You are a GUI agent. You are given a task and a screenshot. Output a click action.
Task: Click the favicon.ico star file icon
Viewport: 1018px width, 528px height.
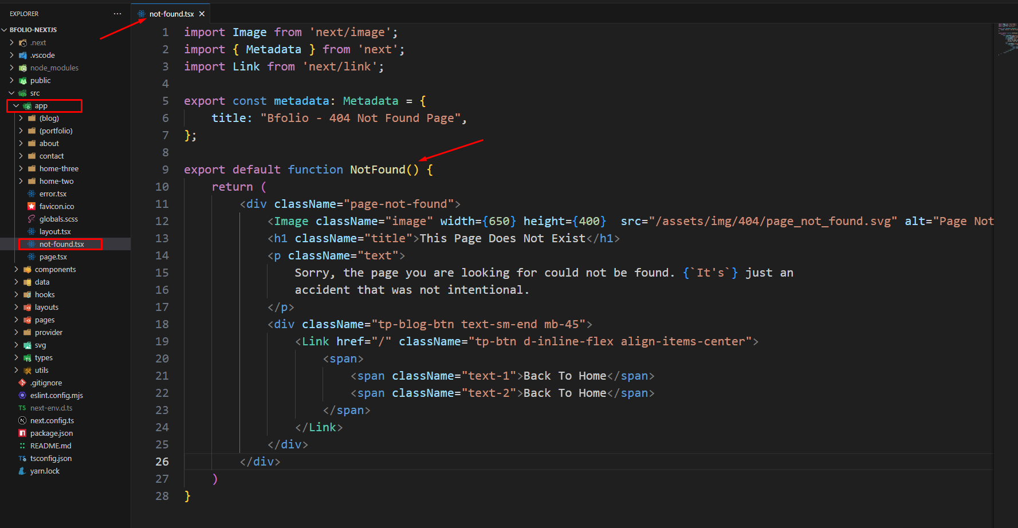32,206
